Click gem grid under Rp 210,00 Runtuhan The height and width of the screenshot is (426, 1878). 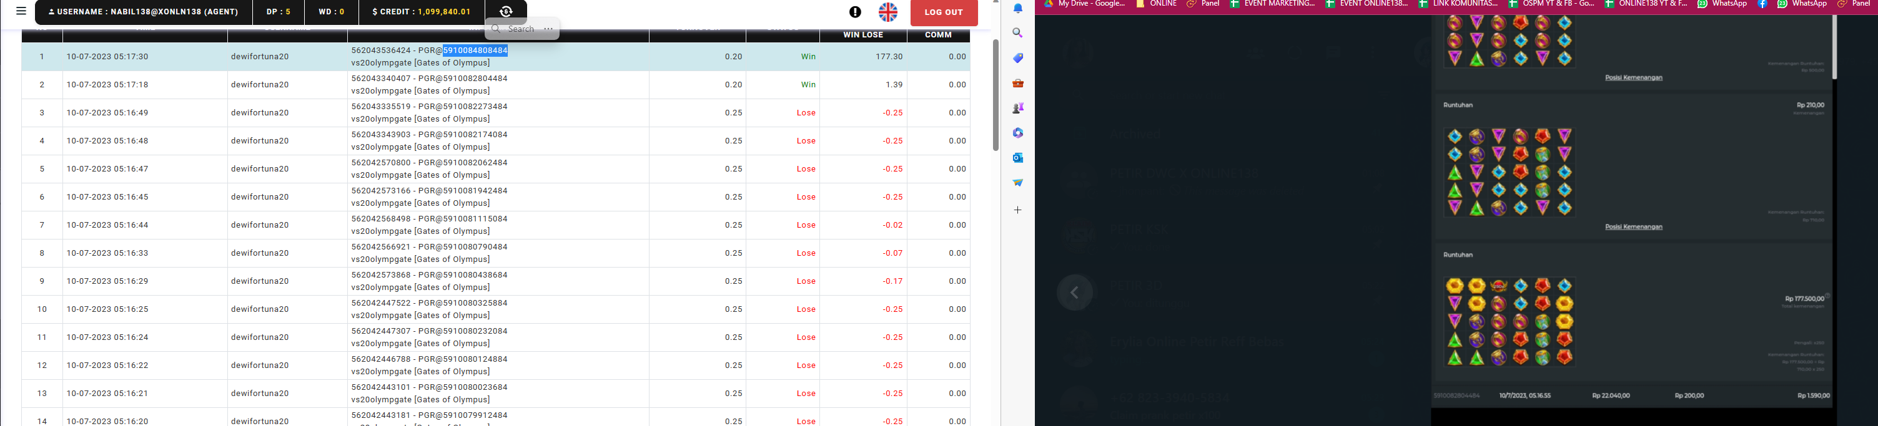[x=1509, y=173]
